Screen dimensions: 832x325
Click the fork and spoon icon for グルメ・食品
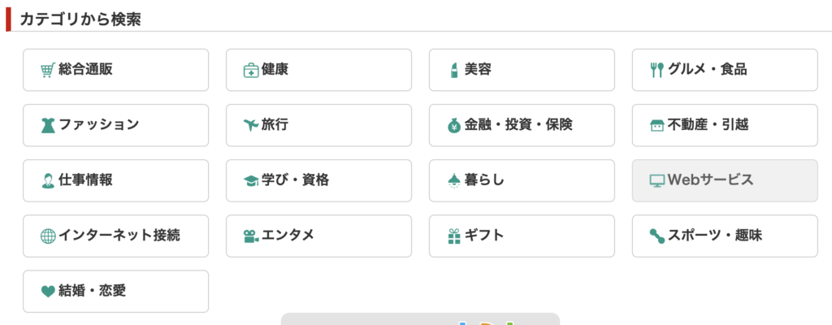coord(656,71)
